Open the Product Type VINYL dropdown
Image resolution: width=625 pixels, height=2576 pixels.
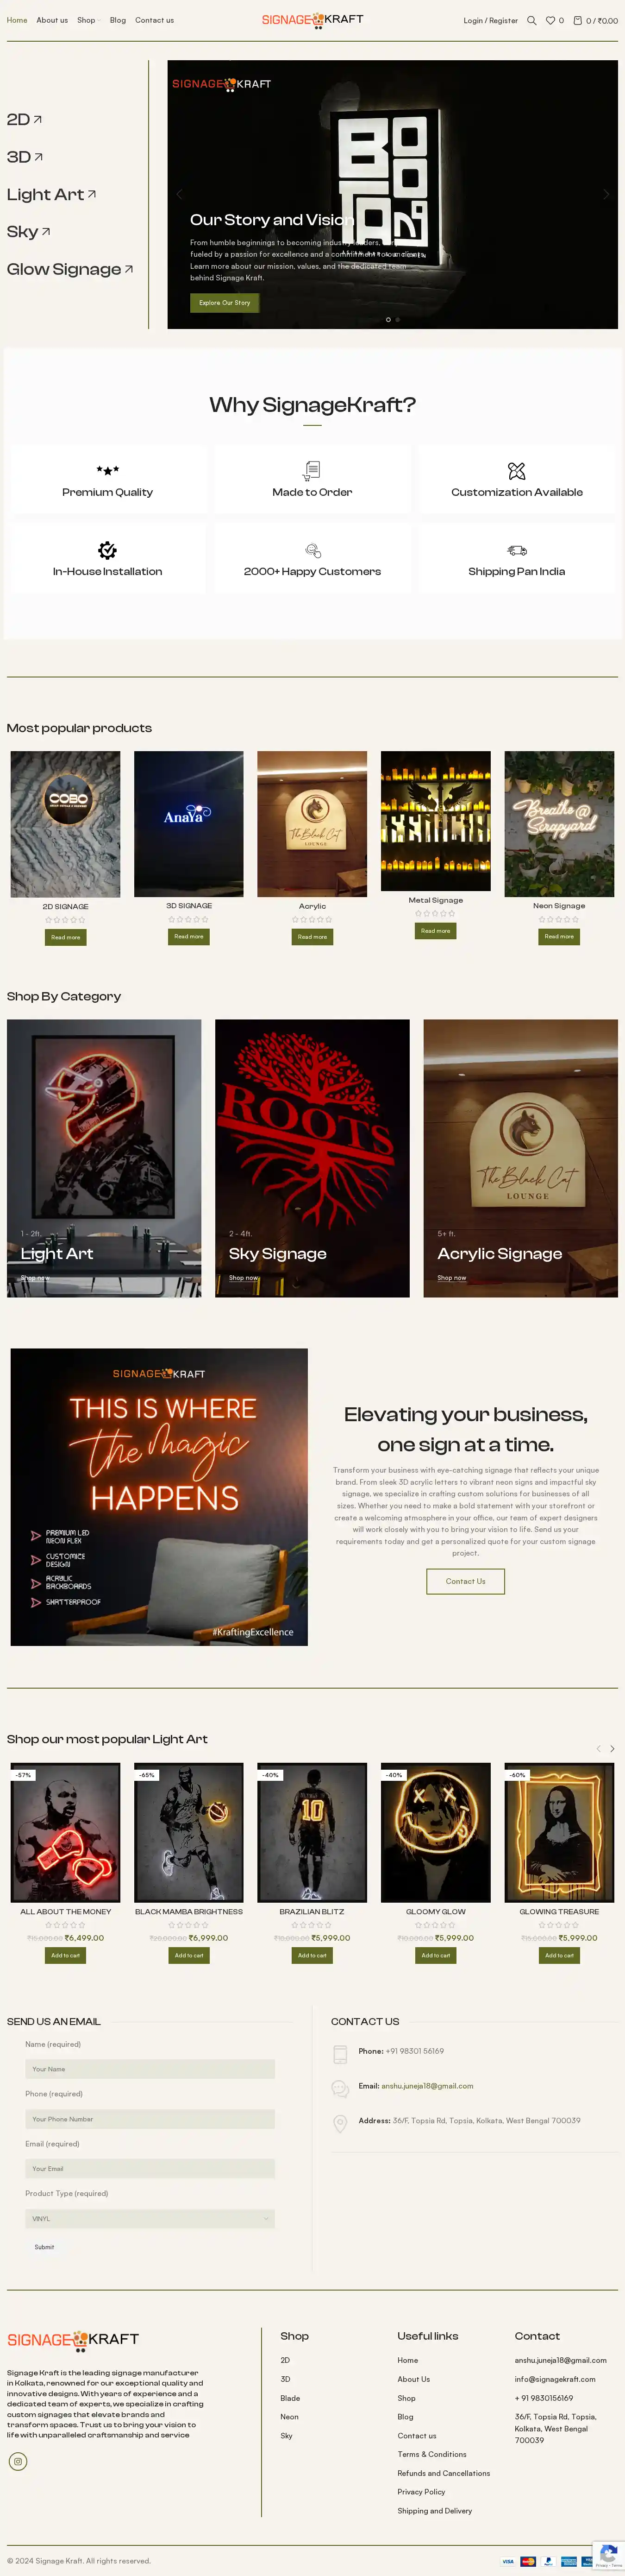tap(150, 2218)
